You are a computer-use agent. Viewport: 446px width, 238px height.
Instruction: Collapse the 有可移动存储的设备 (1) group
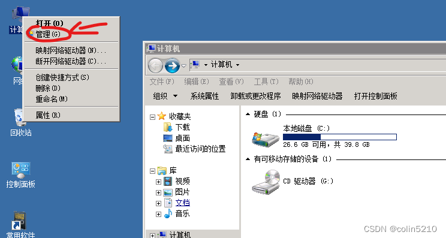(x=248, y=159)
